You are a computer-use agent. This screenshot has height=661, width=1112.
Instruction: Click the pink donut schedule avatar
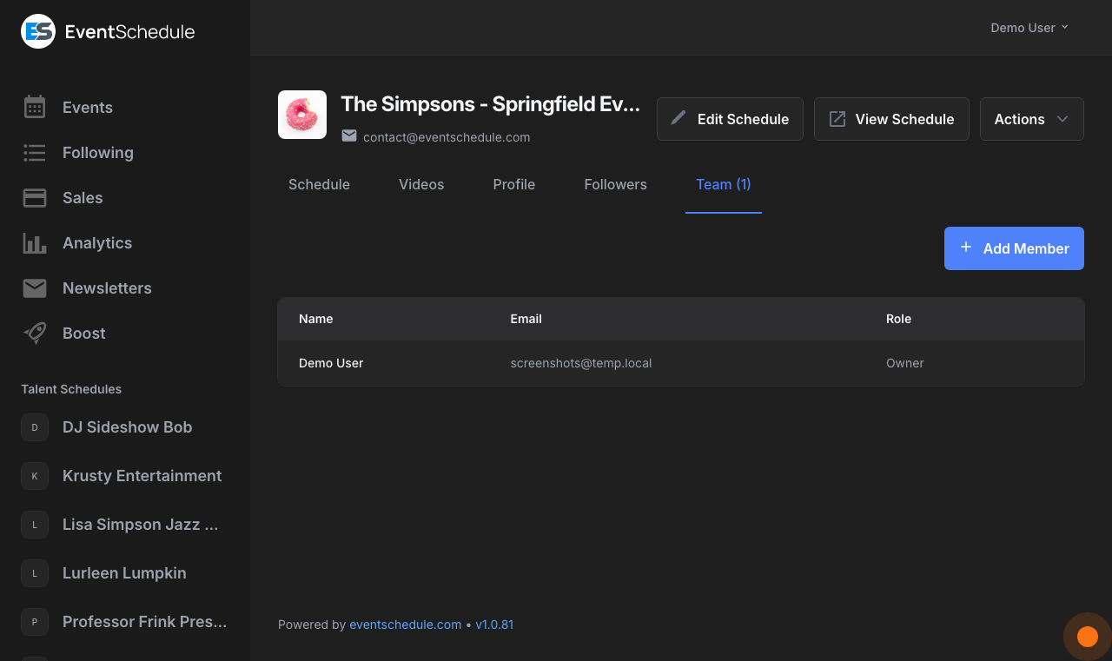tap(302, 115)
